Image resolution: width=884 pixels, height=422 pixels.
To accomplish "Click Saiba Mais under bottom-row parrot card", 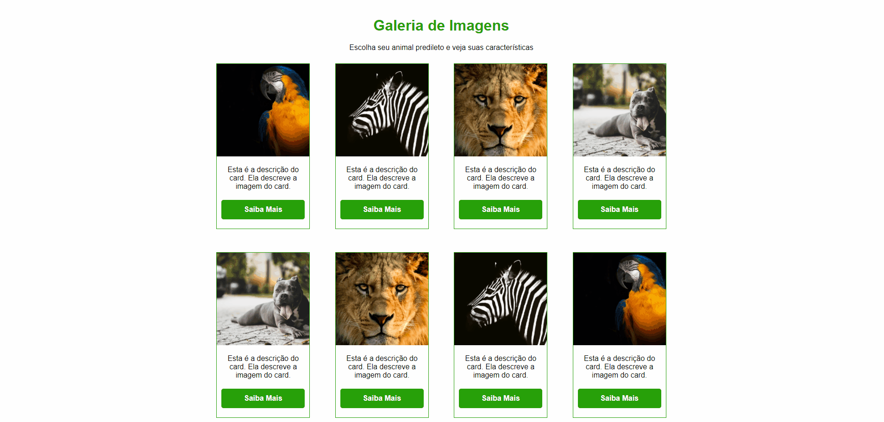I will tap(620, 398).
